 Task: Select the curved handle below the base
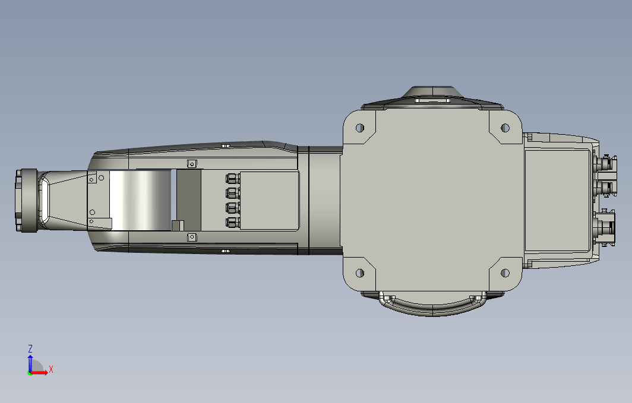(432, 304)
